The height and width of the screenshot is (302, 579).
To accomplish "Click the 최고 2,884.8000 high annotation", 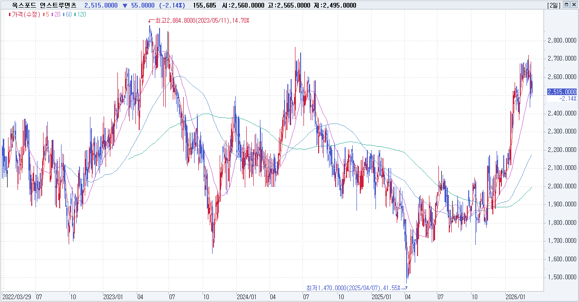I will pos(202,21).
